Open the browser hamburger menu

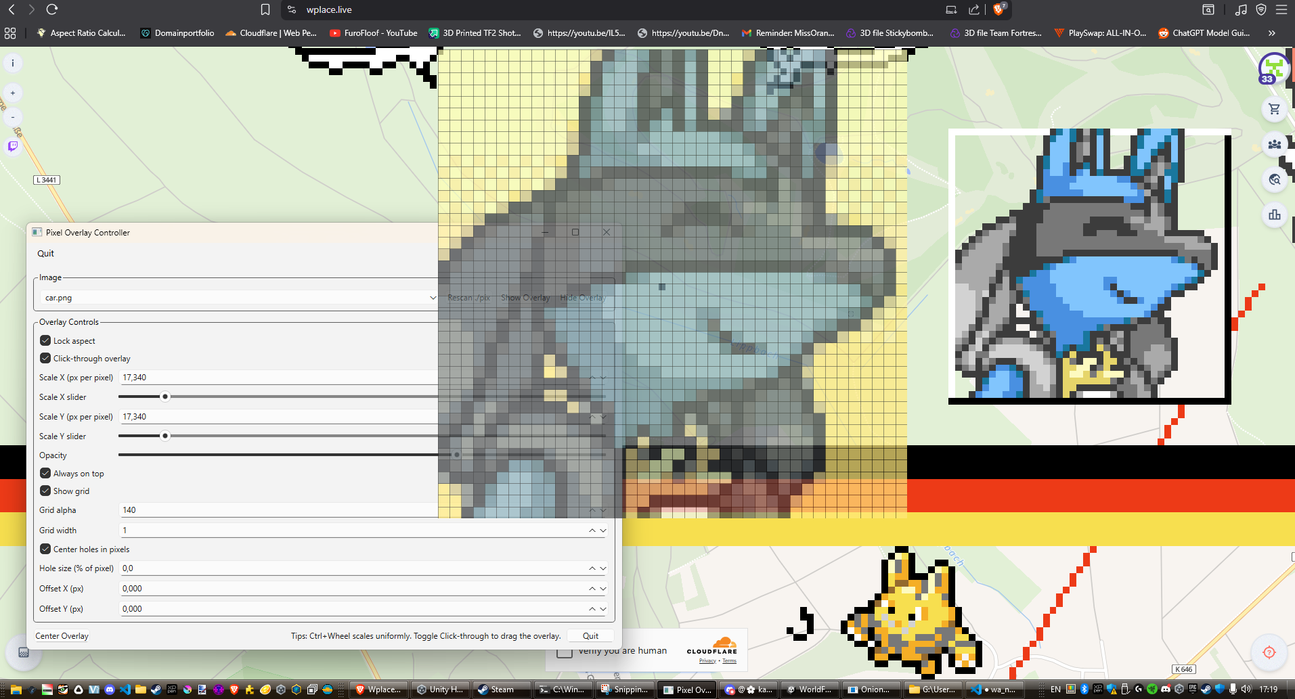tap(1281, 9)
